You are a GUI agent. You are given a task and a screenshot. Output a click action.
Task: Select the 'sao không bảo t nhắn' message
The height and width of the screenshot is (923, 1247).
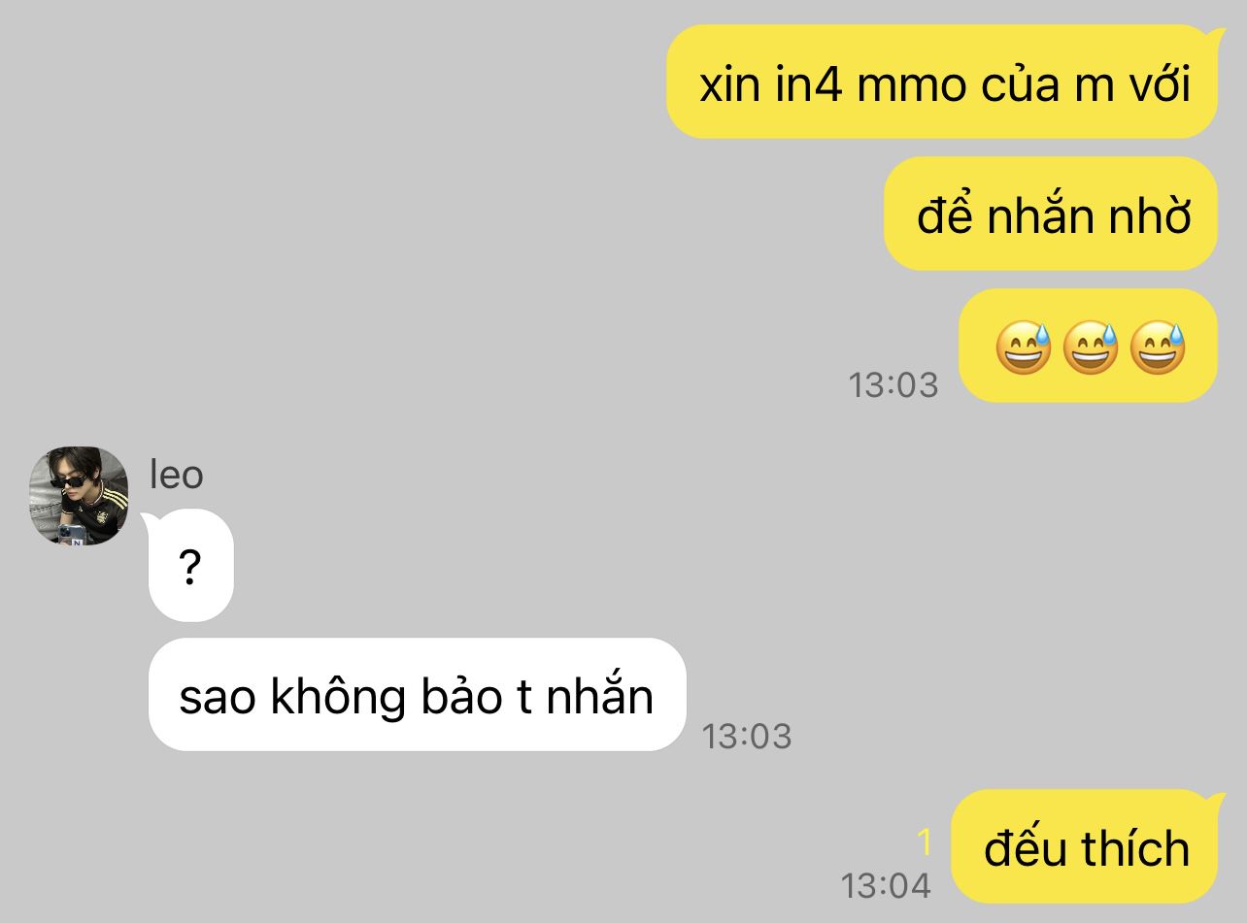coord(417,695)
